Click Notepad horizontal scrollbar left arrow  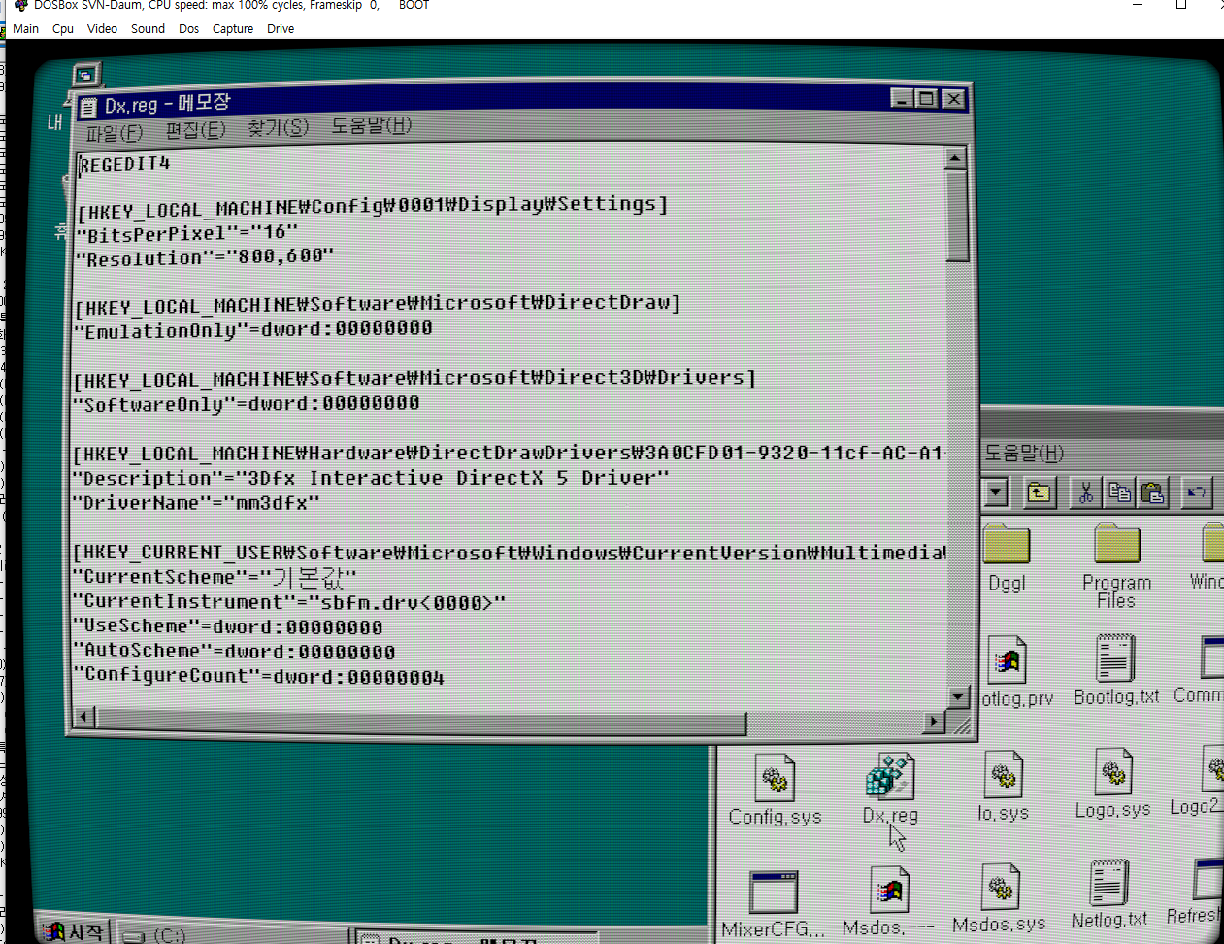84,718
